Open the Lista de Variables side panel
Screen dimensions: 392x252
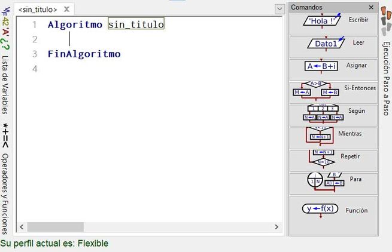tap(5, 85)
